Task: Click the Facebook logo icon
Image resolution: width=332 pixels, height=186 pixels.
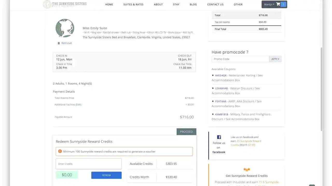Action: (219, 137)
